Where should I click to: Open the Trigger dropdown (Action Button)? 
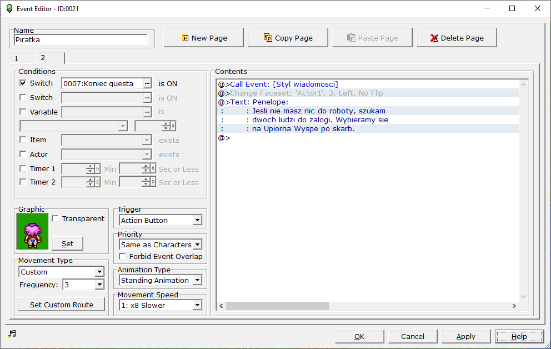(x=197, y=221)
